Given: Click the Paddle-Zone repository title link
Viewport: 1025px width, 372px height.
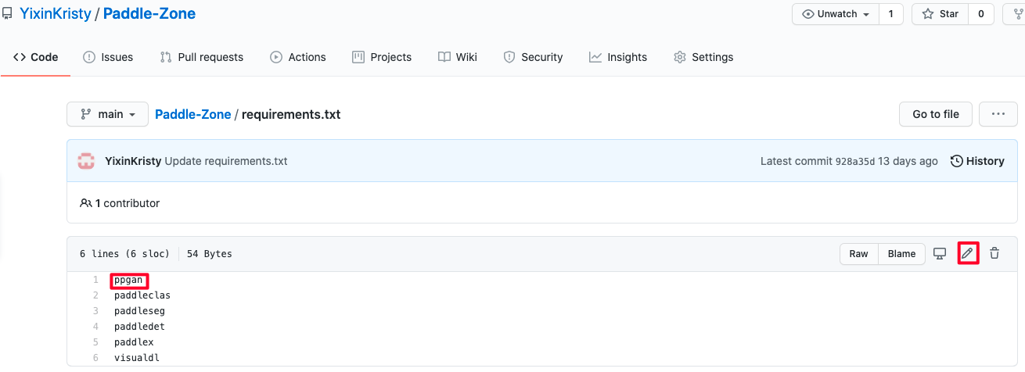Looking at the screenshot, I should click(x=149, y=14).
